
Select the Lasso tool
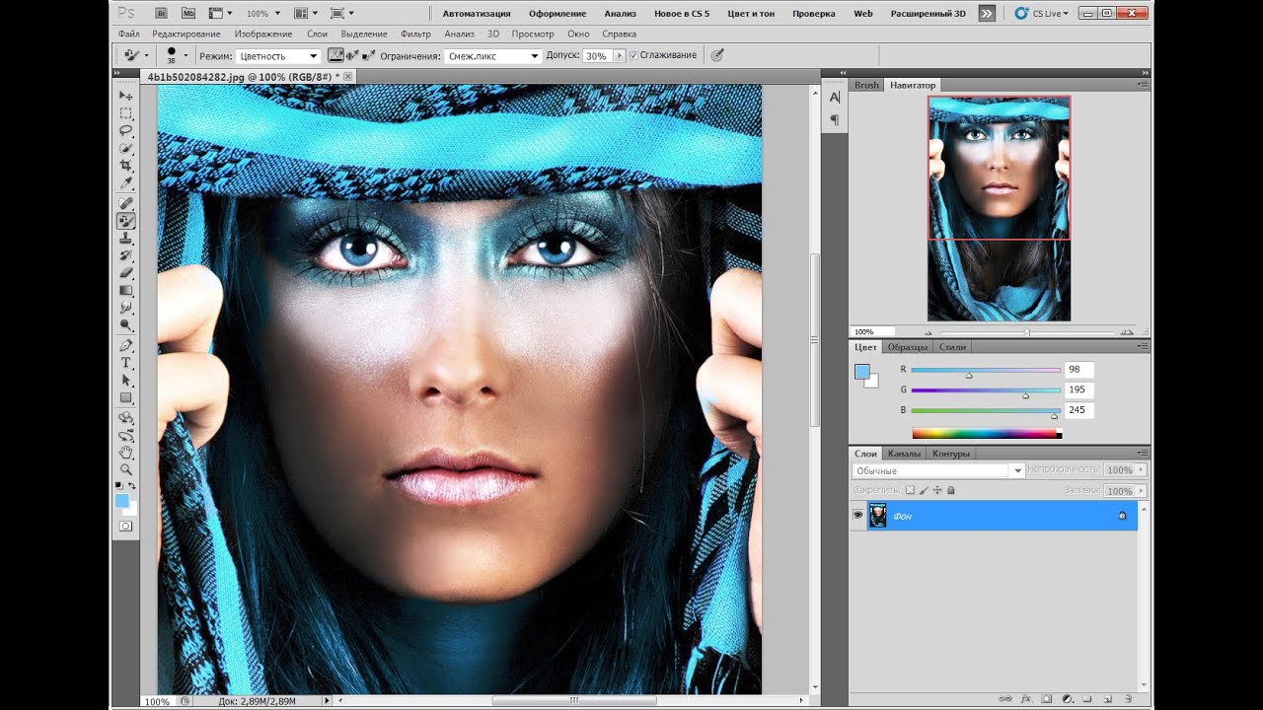click(x=126, y=130)
